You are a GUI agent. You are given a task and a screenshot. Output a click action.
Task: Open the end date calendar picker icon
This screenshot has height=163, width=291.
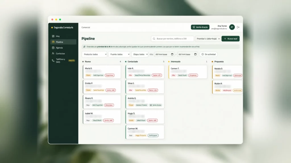[195, 54]
